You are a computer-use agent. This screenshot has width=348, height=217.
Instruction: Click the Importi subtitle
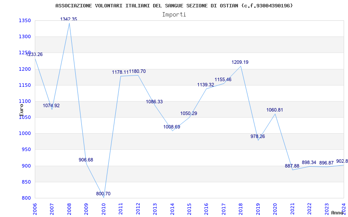(x=174, y=15)
